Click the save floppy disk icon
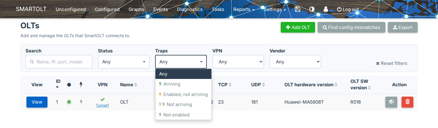Screen dimensions: 438x128 (298, 9)
